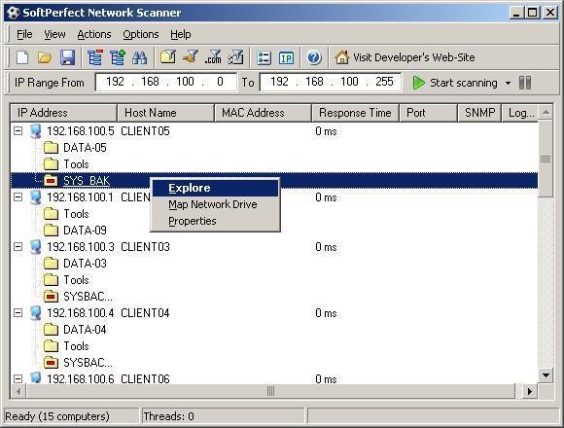Click the Start scanning button label

[x=464, y=83]
